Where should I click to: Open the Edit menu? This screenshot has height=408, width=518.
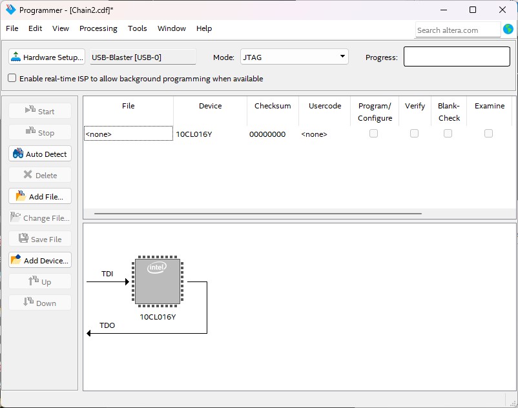(35, 28)
